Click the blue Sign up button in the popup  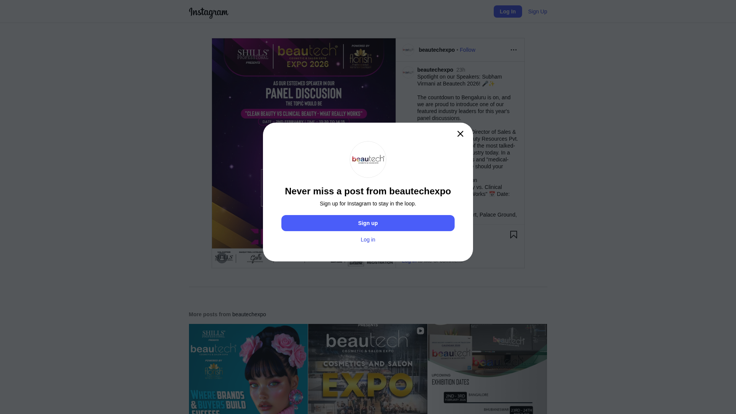(x=368, y=223)
